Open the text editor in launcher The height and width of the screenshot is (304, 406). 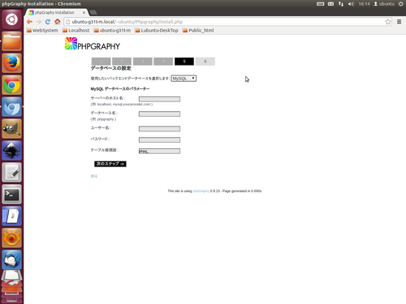click(11, 173)
